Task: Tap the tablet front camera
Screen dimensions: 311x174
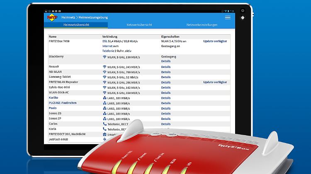Action: click(x=243, y=11)
